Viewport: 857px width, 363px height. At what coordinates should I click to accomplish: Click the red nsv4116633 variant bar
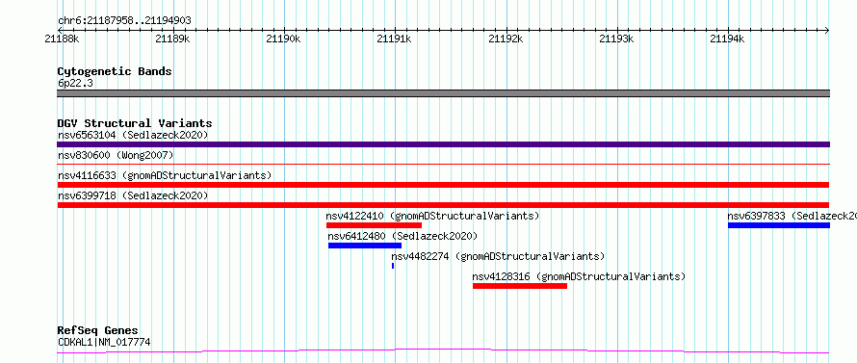(x=443, y=185)
